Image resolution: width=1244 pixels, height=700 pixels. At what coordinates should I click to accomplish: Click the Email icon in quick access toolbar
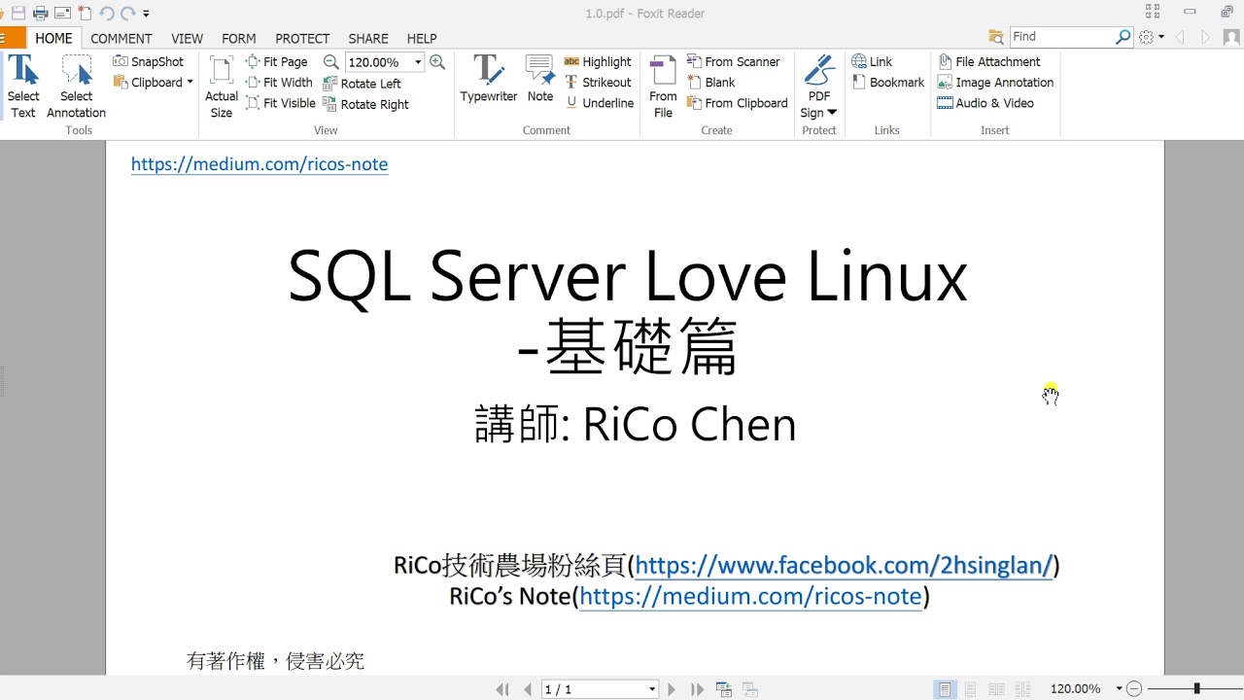tap(62, 14)
